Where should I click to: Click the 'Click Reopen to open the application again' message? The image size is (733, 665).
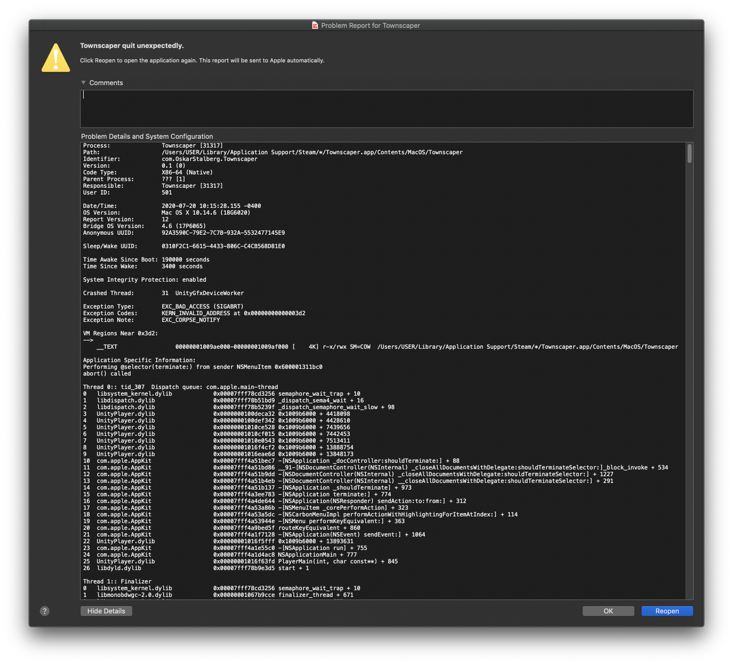tap(202, 60)
